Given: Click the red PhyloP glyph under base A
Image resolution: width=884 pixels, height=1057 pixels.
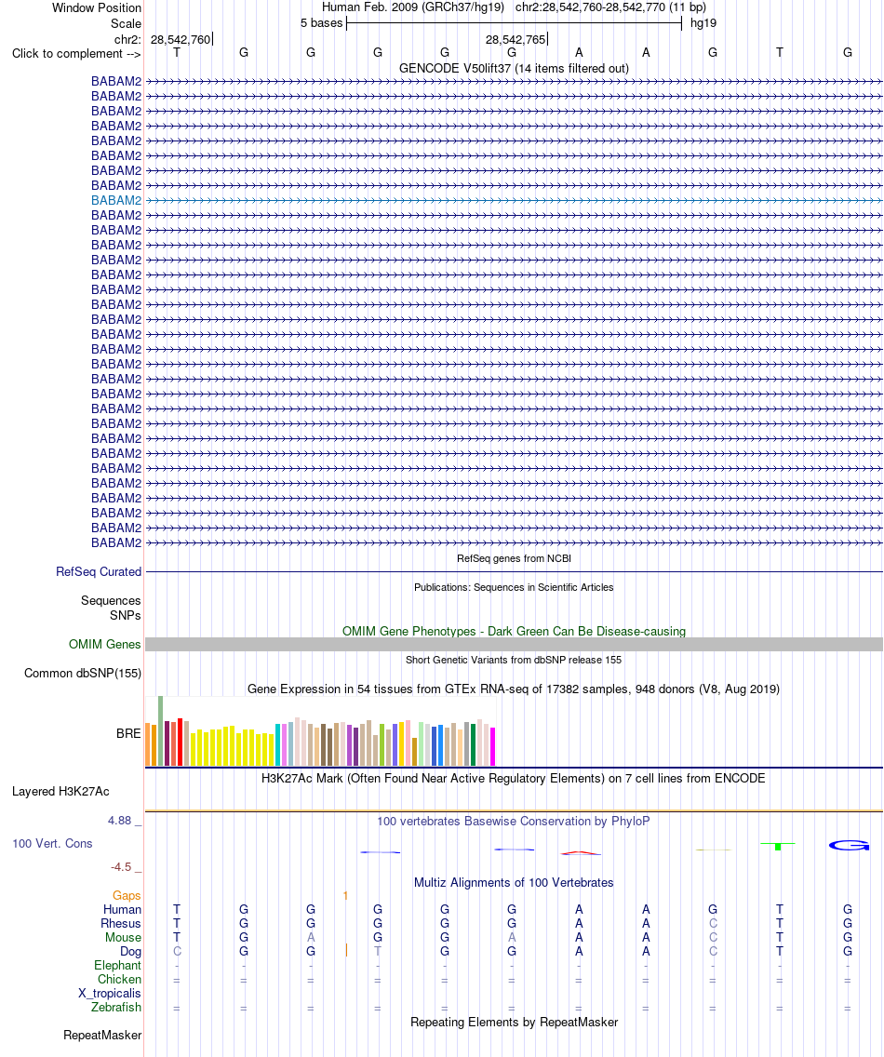Looking at the screenshot, I should 581,853.
